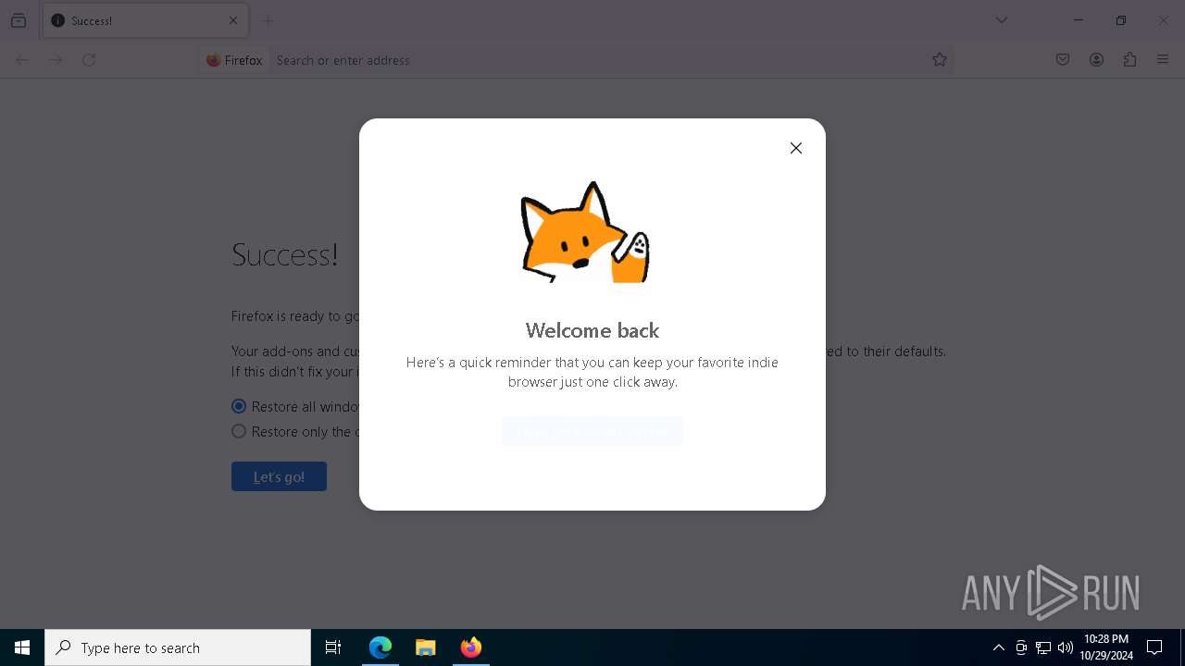Restore down the Firefox window
Screen dimensions: 1185x666
click(x=1121, y=20)
